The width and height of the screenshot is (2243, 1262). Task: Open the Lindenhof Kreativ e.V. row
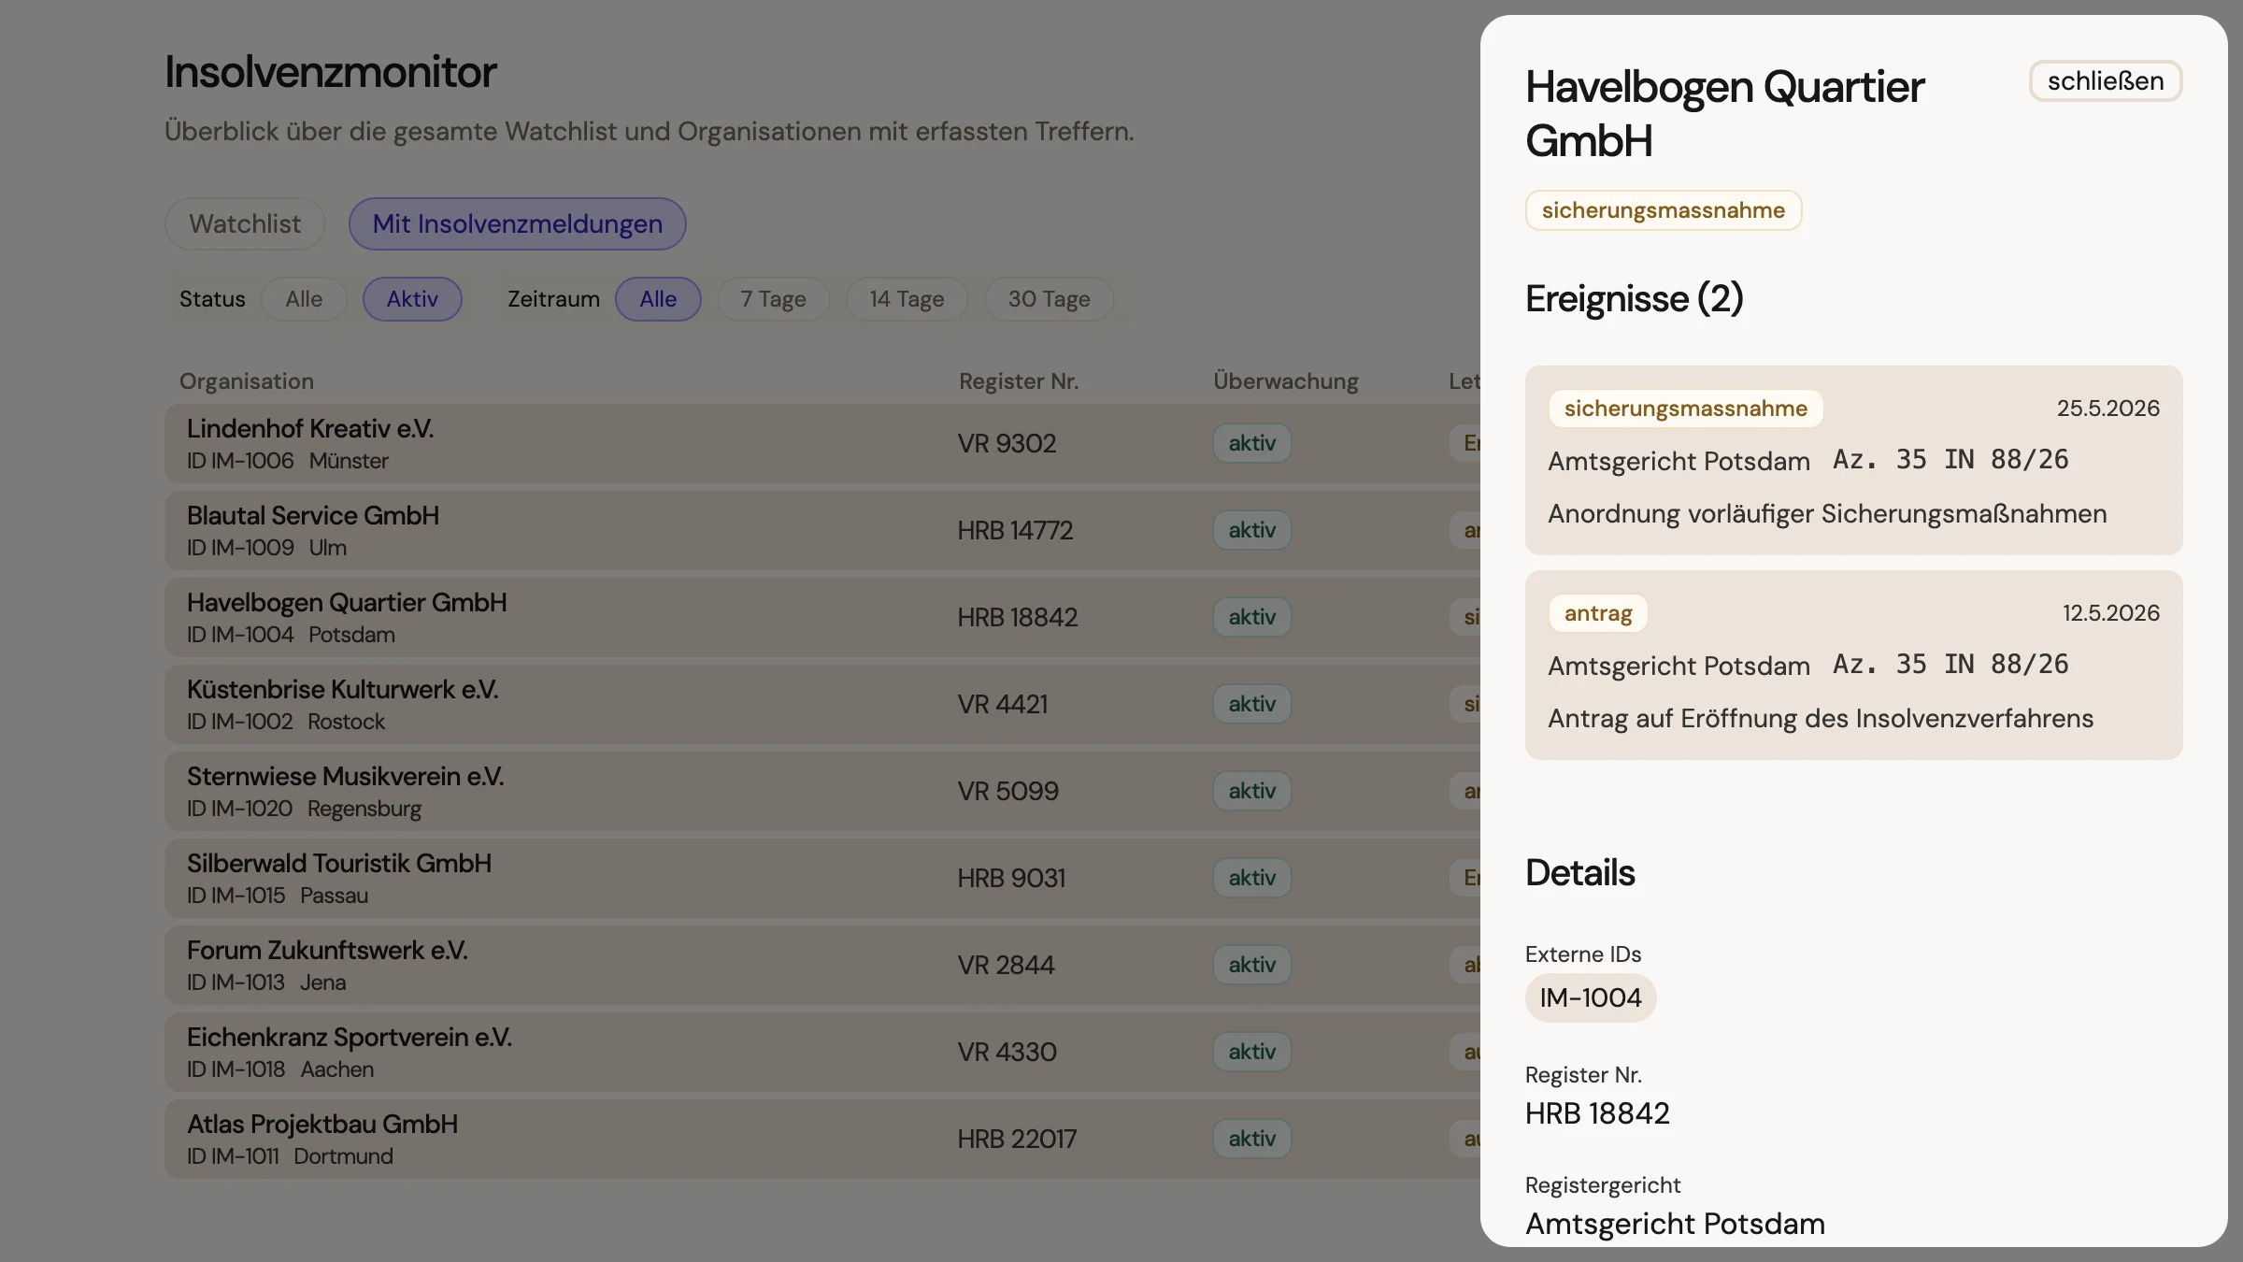822,443
